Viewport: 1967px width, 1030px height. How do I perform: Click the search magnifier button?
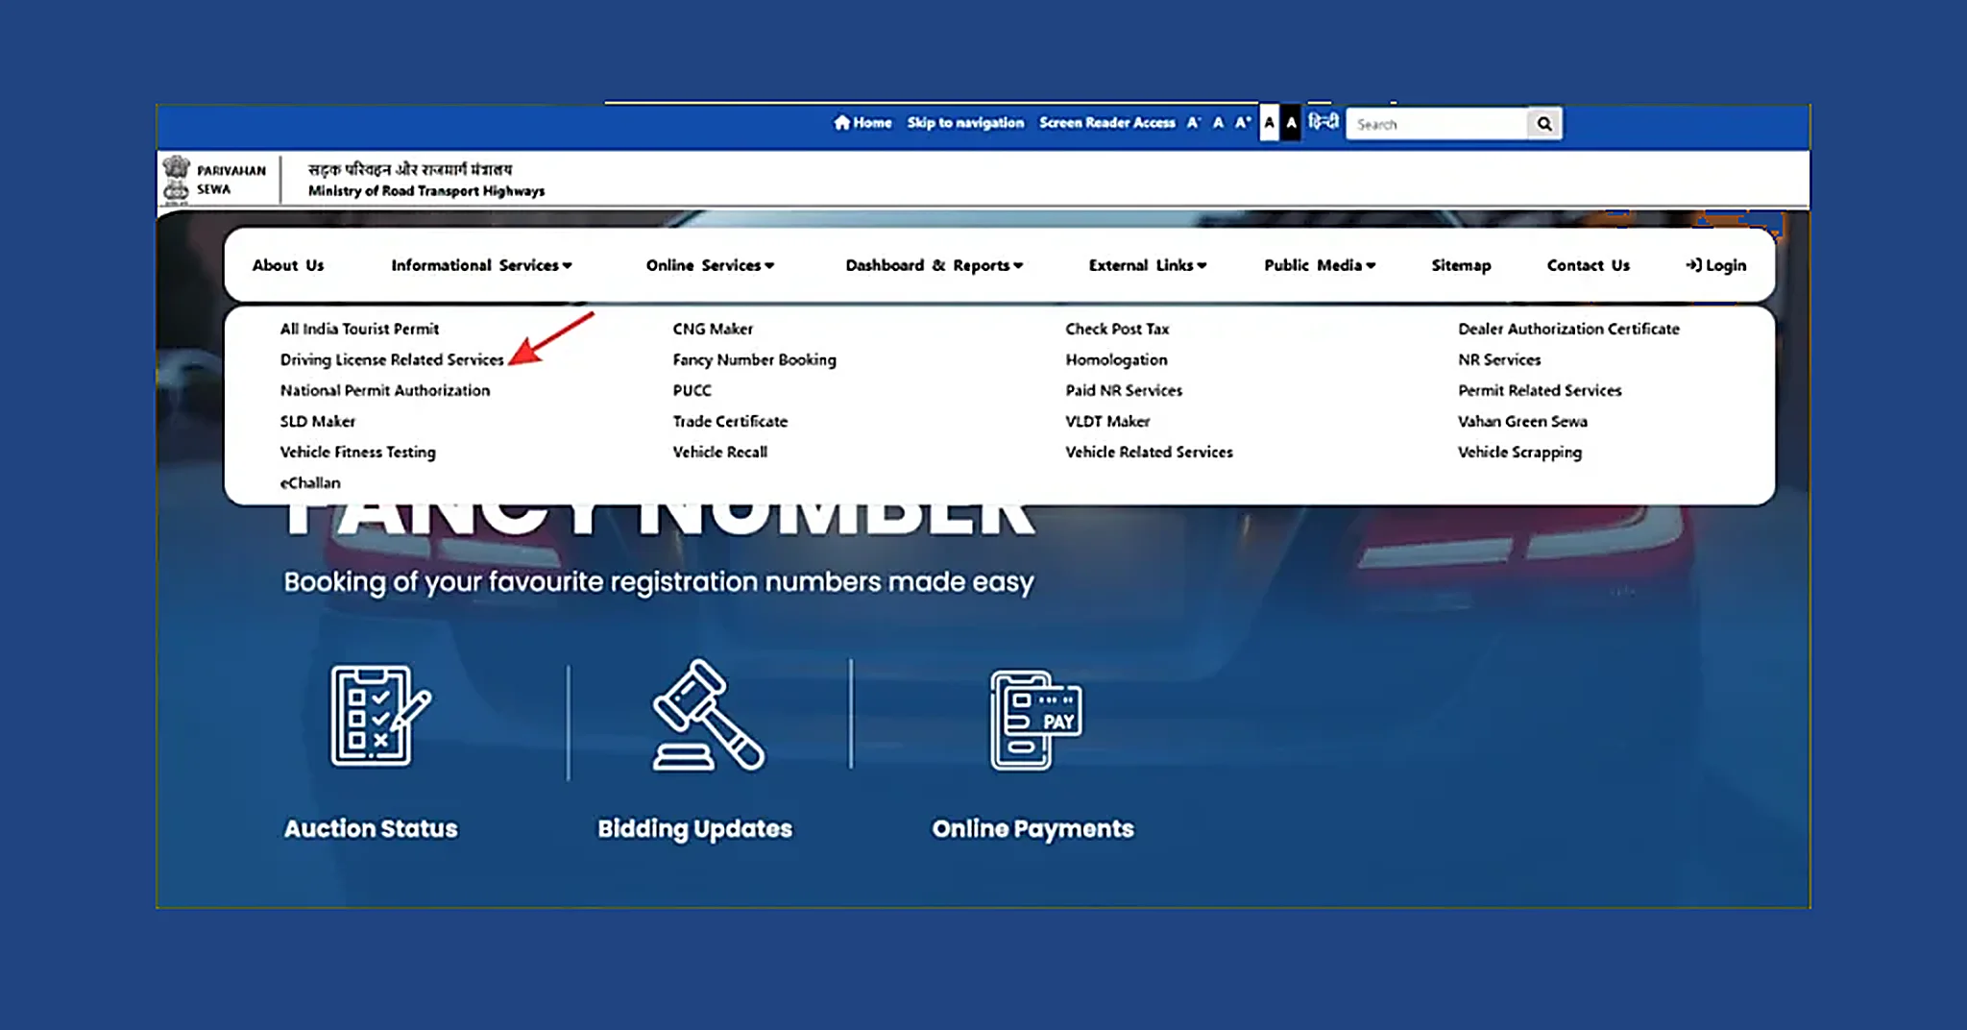1543,124
